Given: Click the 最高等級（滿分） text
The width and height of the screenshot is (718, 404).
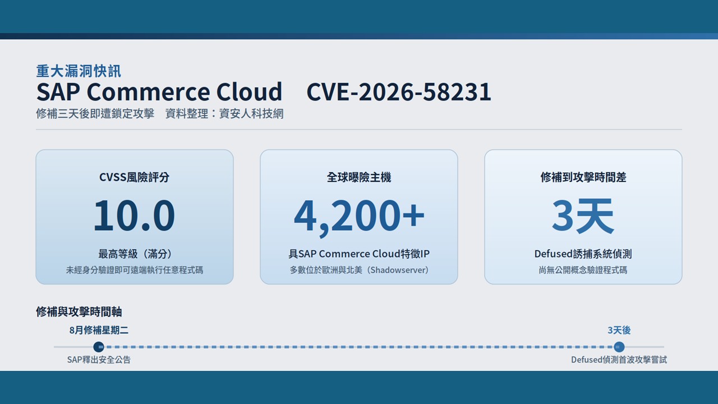Looking at the screenshot, I should click(x=135, y=254).
